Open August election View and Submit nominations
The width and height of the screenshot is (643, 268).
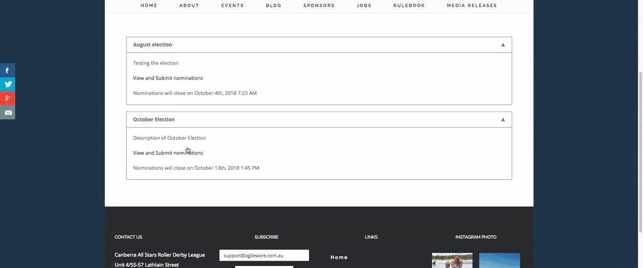click(168, 78)
